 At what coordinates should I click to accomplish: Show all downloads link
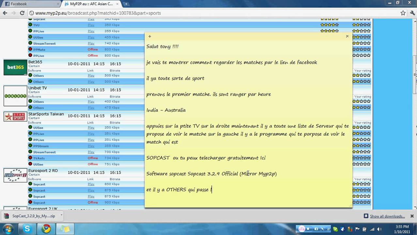[x=387, y=216]
